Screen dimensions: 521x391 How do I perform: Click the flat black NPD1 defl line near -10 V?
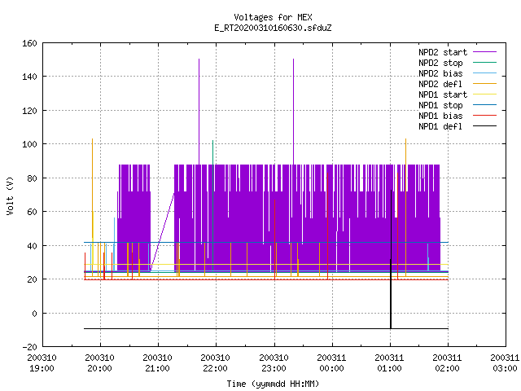pyautogui.click(x=266, y=329)
